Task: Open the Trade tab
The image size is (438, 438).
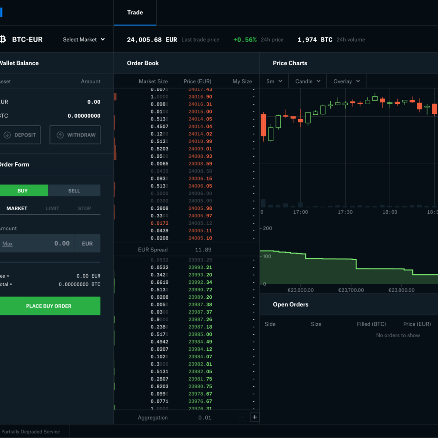Action: click(135, 12)
